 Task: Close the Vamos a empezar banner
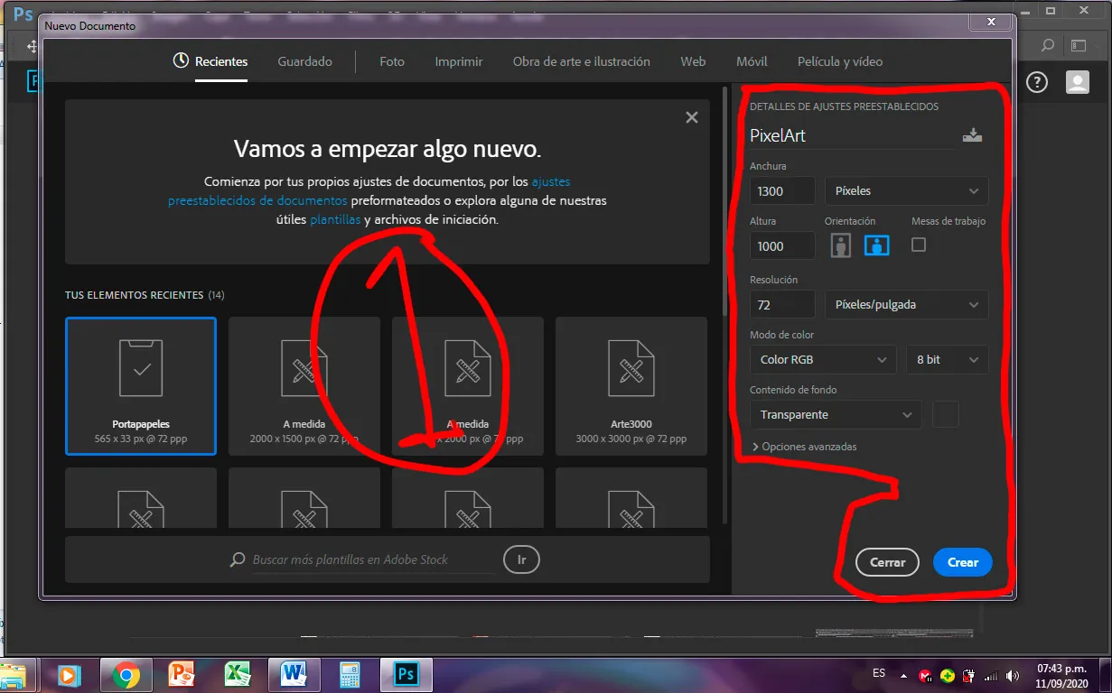(x=692, y=117)
